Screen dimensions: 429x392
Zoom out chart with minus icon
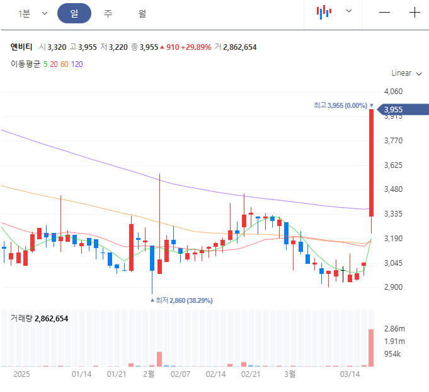pyautogui.click(x=384, y=13)
